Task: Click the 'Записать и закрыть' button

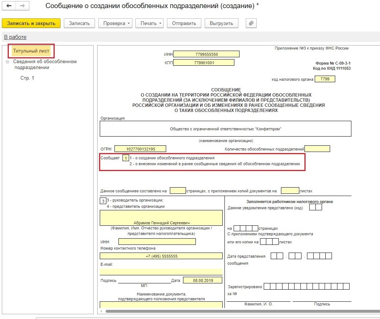Action: point(31,23)
